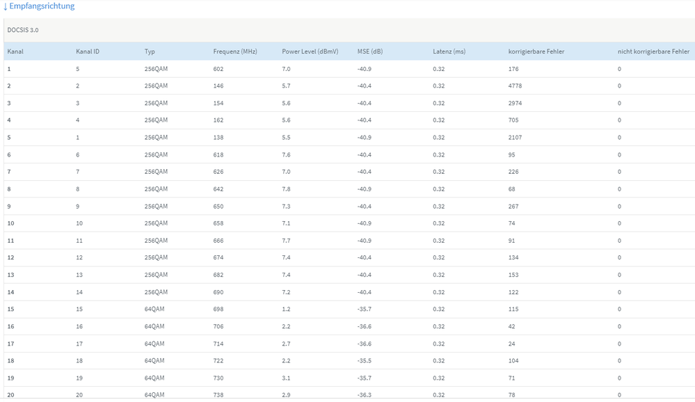Click the Latenz (ms) column header

(449, 51)
